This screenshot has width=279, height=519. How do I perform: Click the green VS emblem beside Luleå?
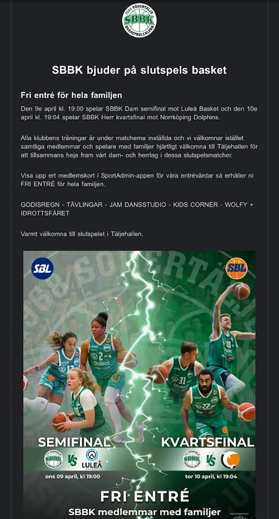73,460
